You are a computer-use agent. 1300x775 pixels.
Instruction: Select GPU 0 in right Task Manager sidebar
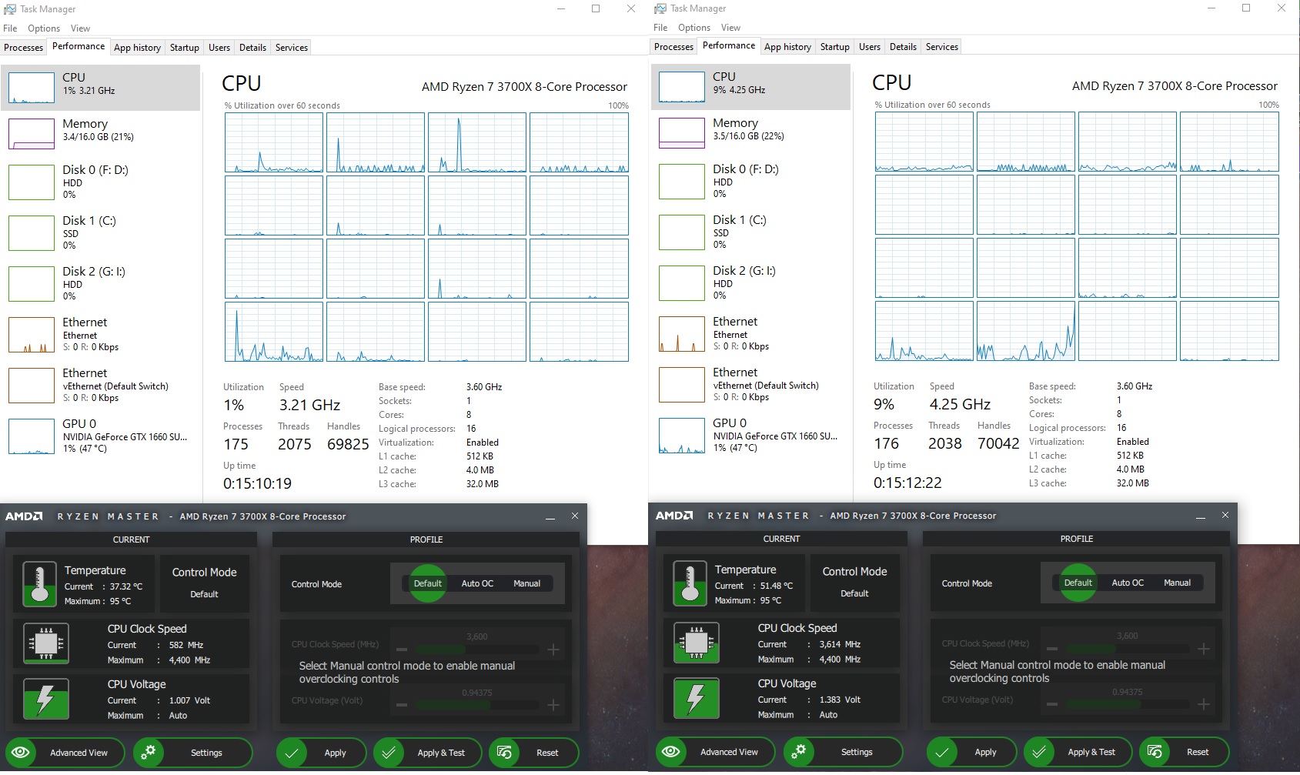751,435
